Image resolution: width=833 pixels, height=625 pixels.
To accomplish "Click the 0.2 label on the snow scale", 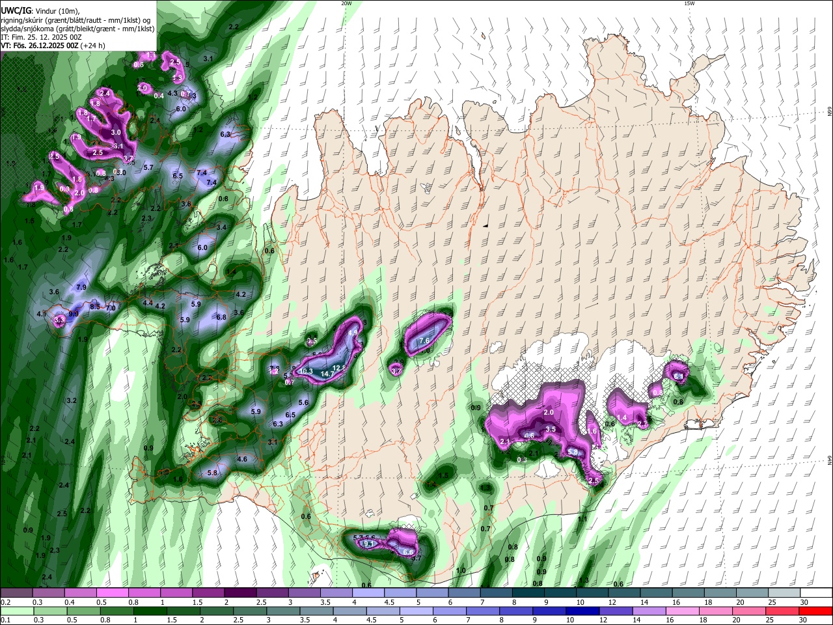I will pos(5,602).
